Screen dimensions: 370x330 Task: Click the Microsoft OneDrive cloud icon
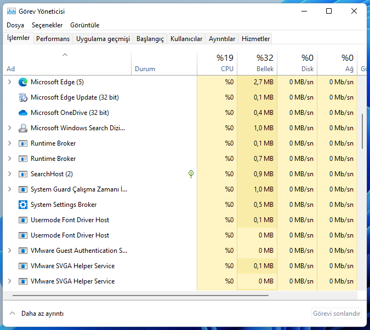pyautogui.click(x=23, y=113)
